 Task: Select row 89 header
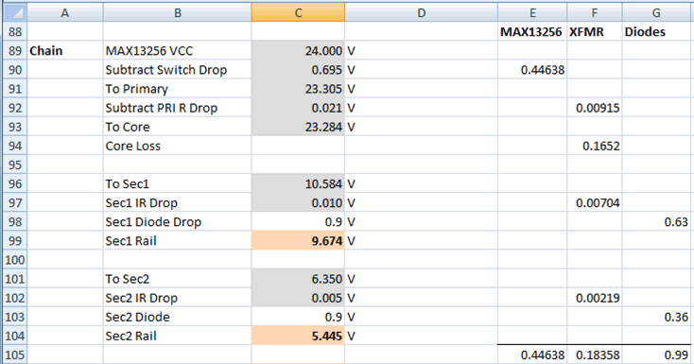tap(14, 50)
